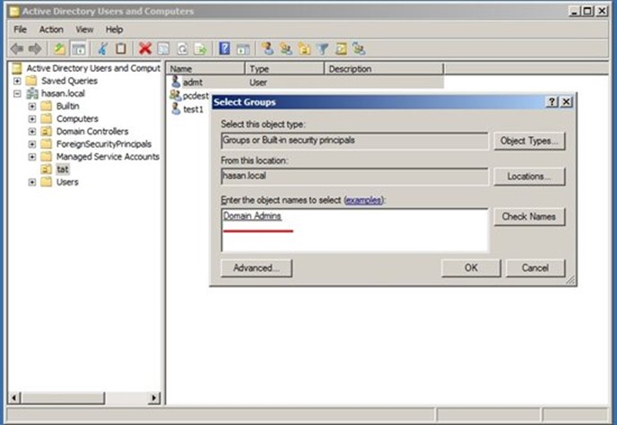Viewport: 617px width, 425px height.
Task: Expand the Saved Queries tree node
Action: [18, 81]
